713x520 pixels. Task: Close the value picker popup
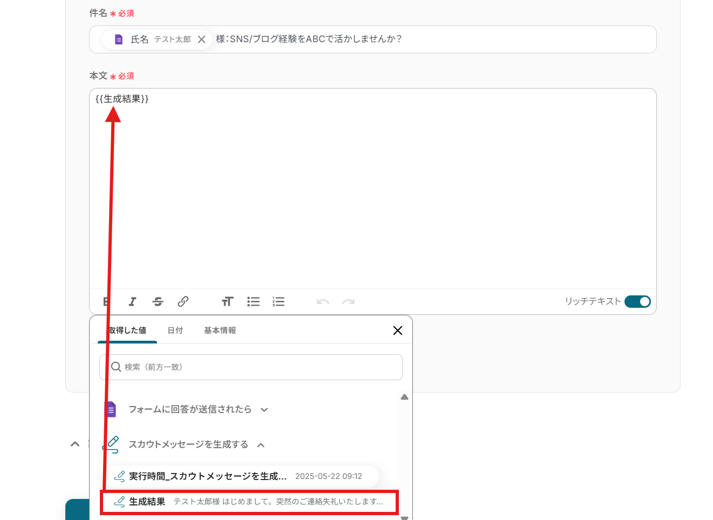[x=398, y=330]
